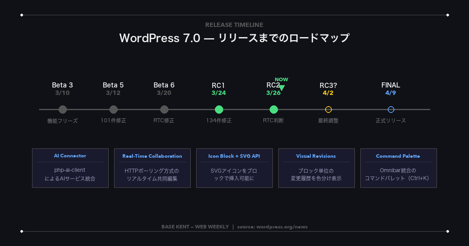Click the RC2 milestone dot

tap(274, 109)
